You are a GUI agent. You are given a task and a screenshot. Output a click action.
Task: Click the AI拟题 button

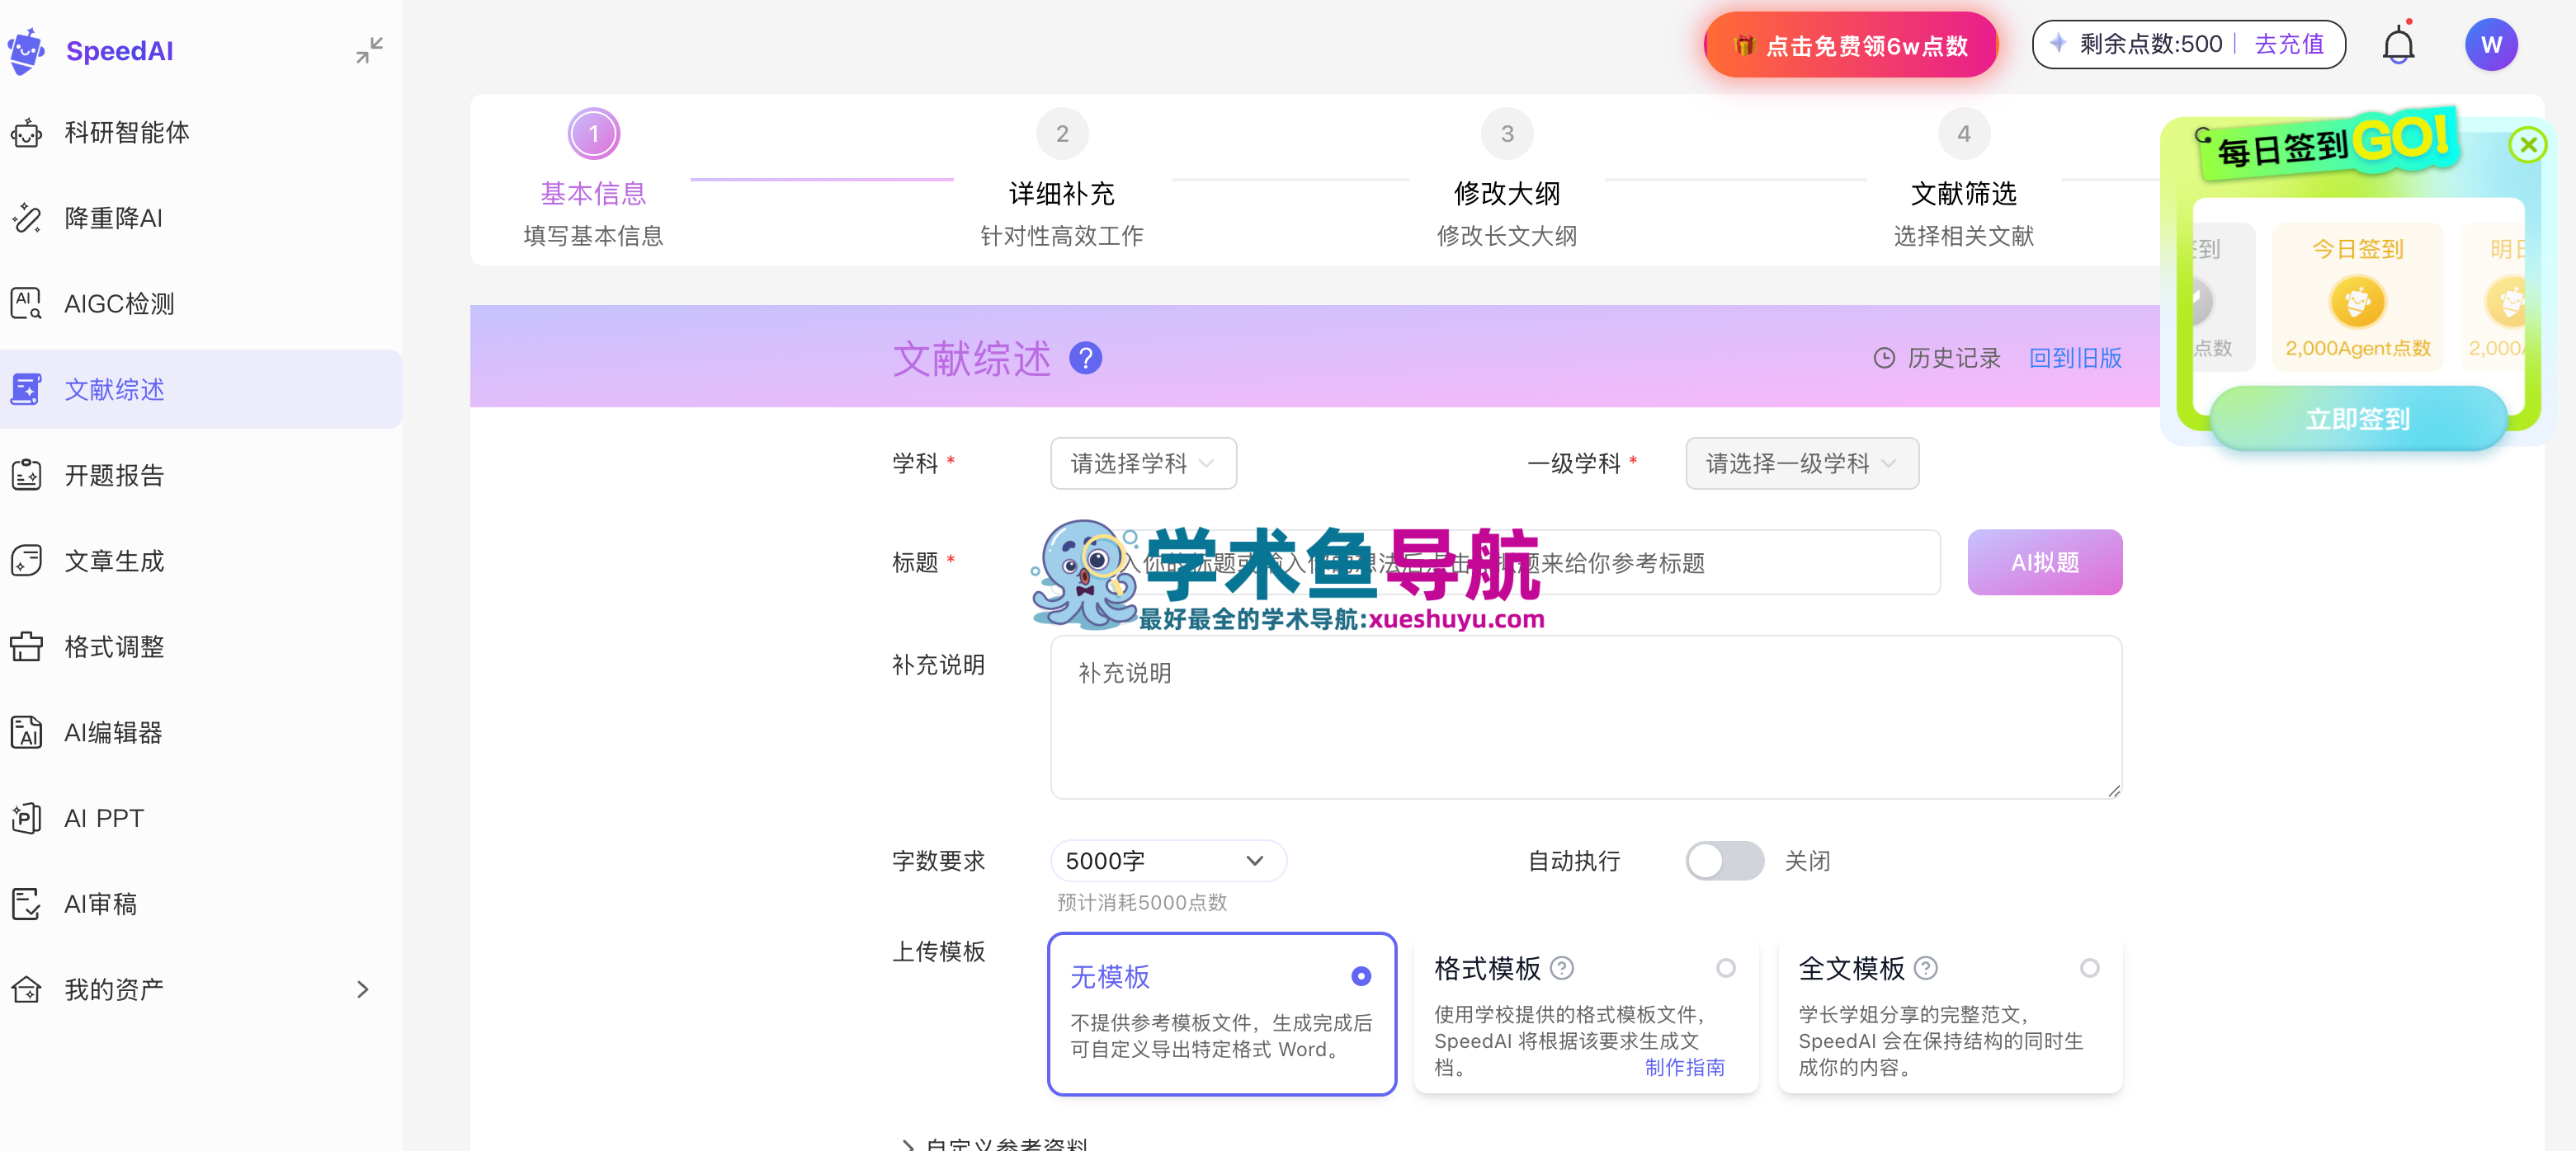click(x=2045, y=562)
